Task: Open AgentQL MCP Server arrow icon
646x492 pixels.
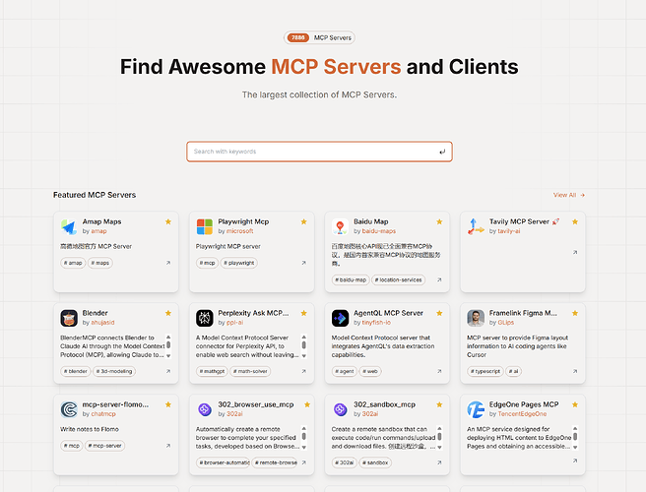Action: click(439, 371)
